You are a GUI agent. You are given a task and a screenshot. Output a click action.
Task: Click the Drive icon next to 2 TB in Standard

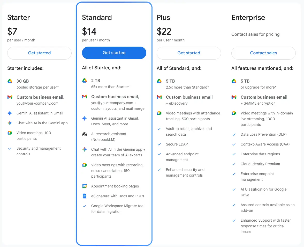pyautogui.click(x=84, y=81)
